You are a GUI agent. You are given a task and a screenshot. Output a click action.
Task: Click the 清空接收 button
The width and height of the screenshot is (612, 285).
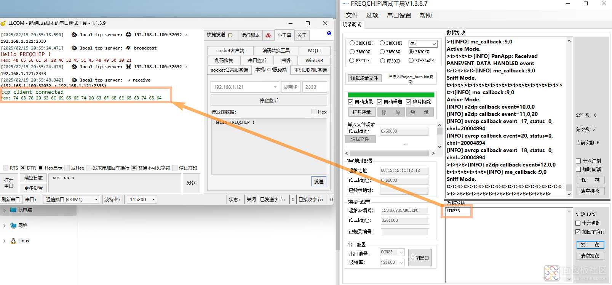590,191
